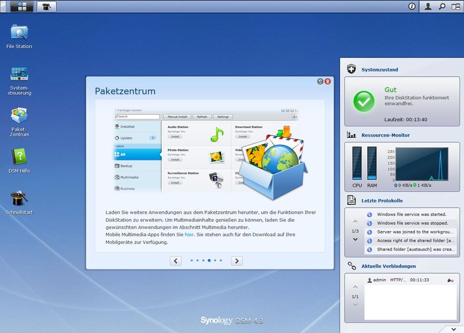
Task: Go to previous tour slide
Action: (176, 261)
